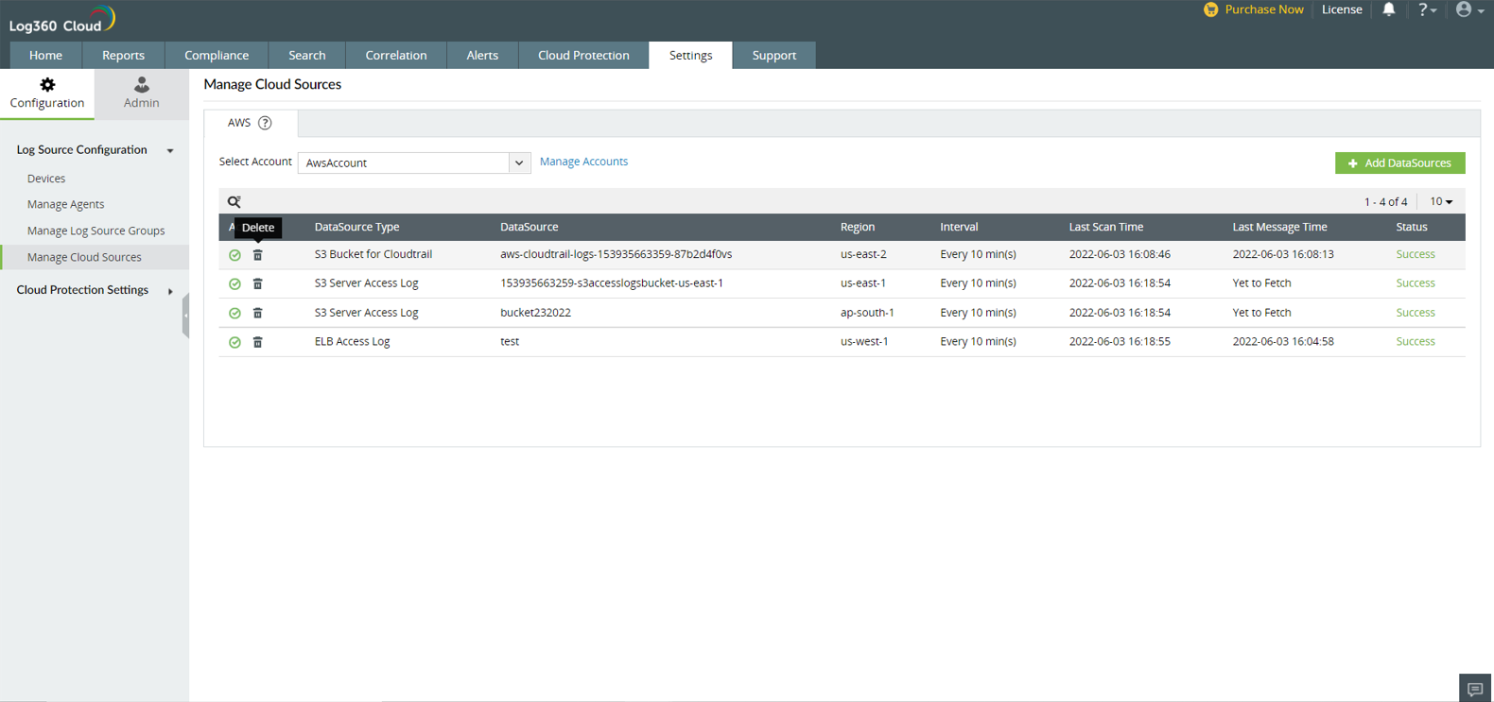
Task: Open the Admin settings tab
Action: click(x=141, y=93)
